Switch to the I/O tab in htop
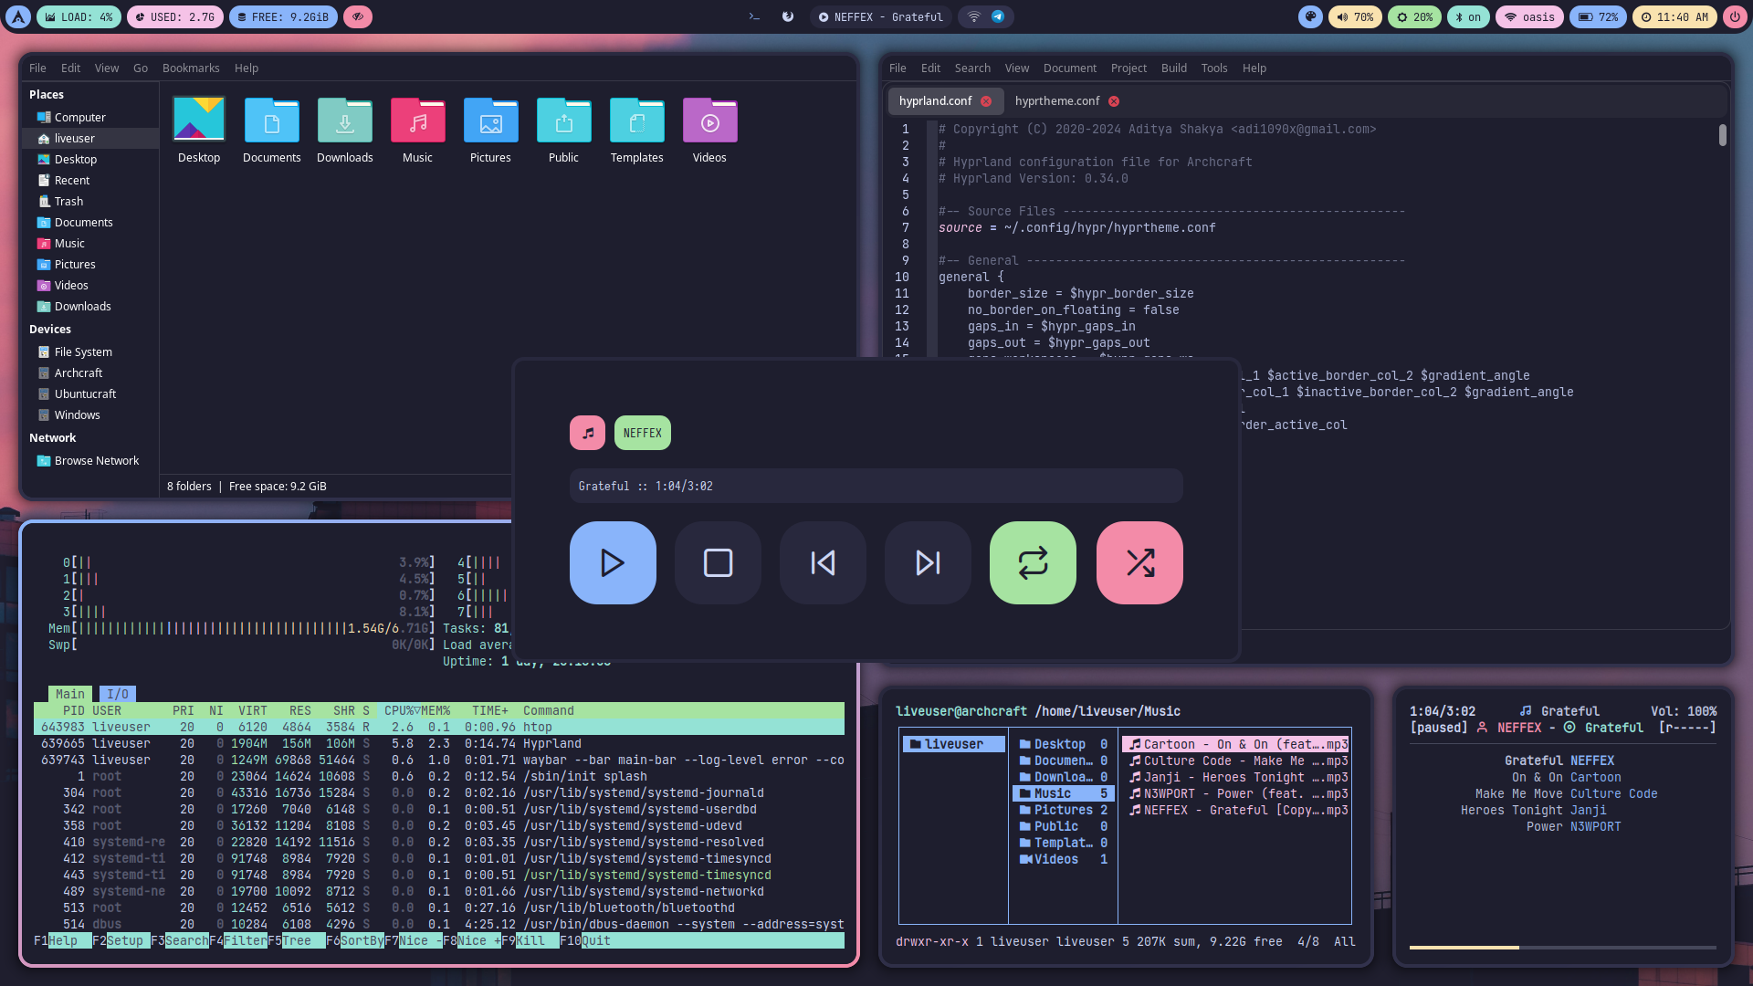The image size is (1753, 986). (117, 694)
